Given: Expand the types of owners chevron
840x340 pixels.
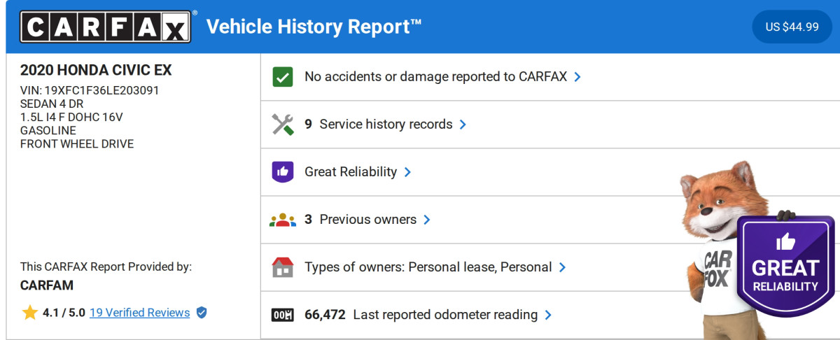Looking at the screenshot, I should point(562,267).
